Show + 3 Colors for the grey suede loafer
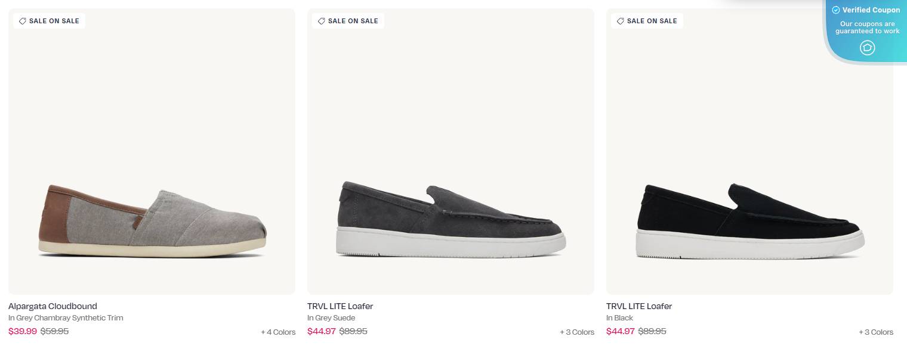Viewport: 907px width, 352px height. click(x=577, y=332)
